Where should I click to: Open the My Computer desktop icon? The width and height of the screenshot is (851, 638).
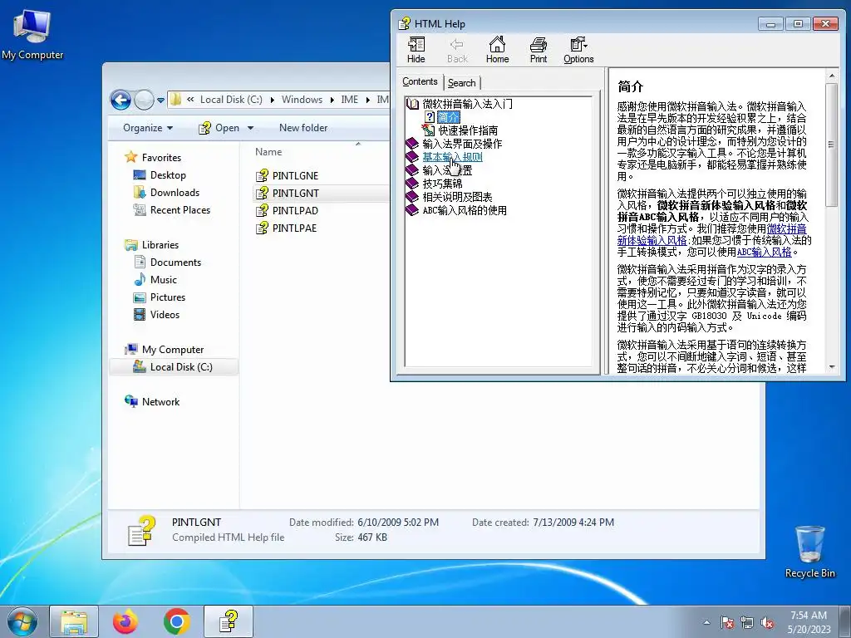tap(32, 33)
